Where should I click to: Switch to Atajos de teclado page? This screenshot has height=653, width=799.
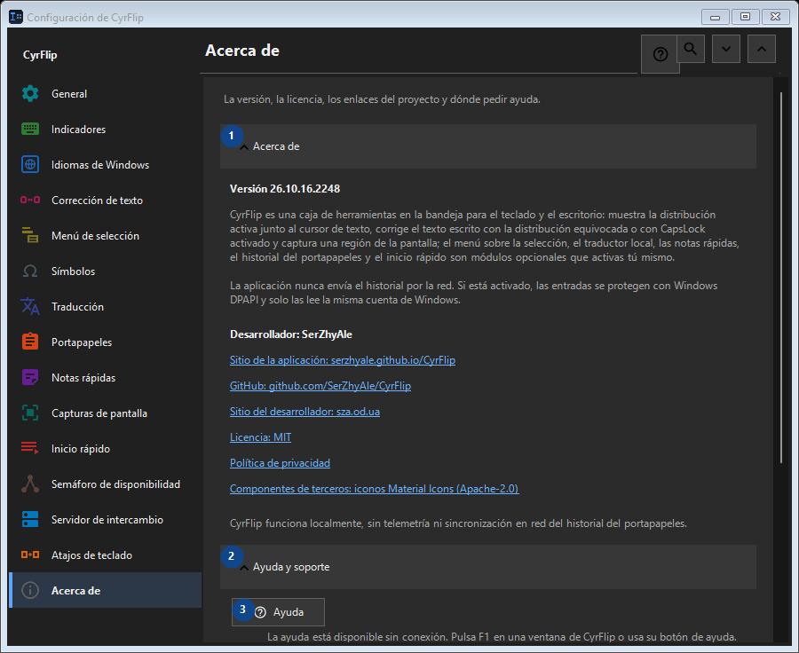point(106,555)
